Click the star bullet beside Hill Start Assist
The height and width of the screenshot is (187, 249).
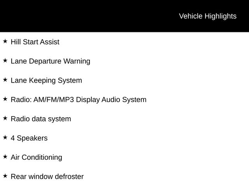click(x=5, y=41)
